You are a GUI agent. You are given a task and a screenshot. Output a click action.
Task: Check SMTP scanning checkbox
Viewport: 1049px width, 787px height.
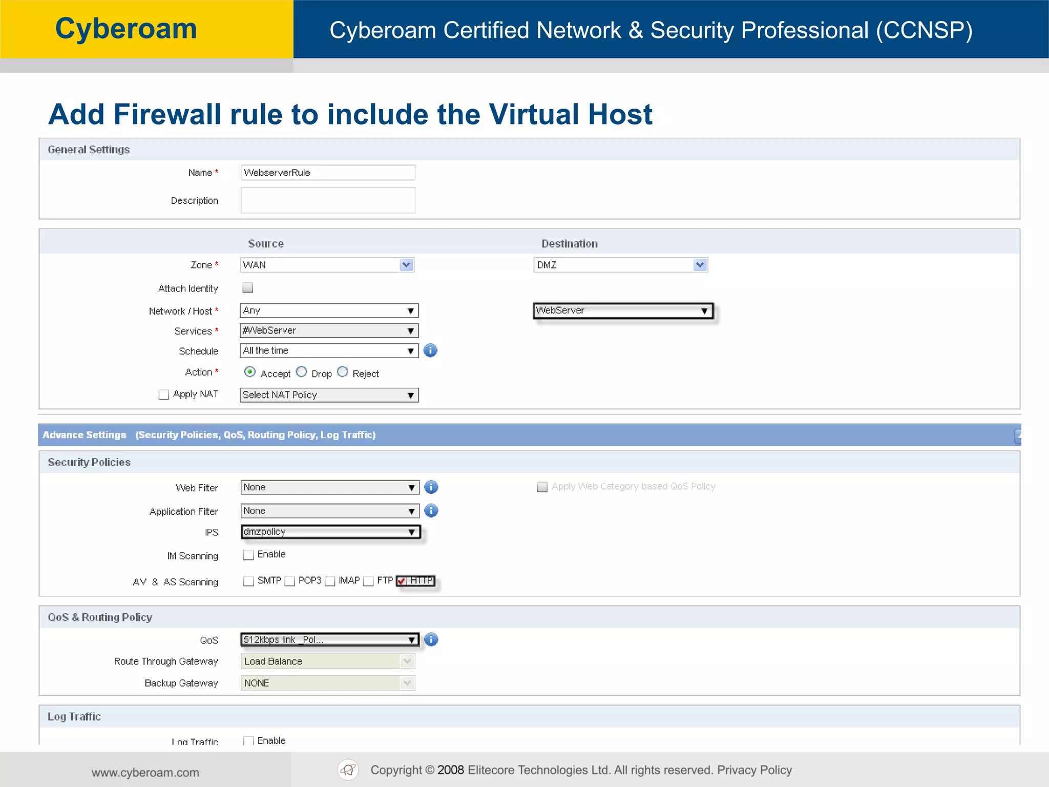[248, 581]
